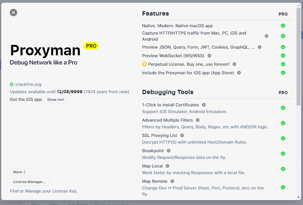The image size is (303, 205).
Task: Open link icon next to Proxyman for iOS app
Action: coord(239,73)
